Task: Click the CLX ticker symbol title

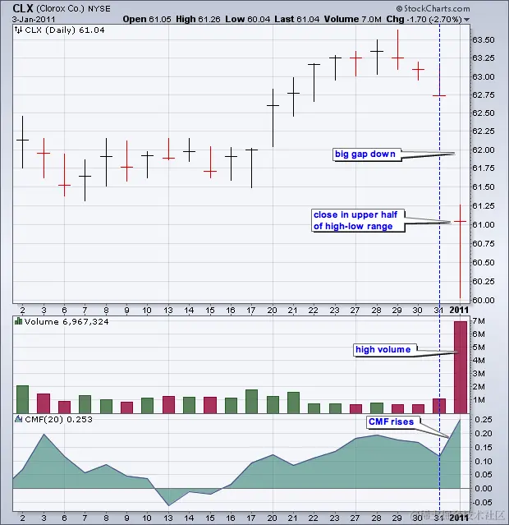Action: [23, 8]
